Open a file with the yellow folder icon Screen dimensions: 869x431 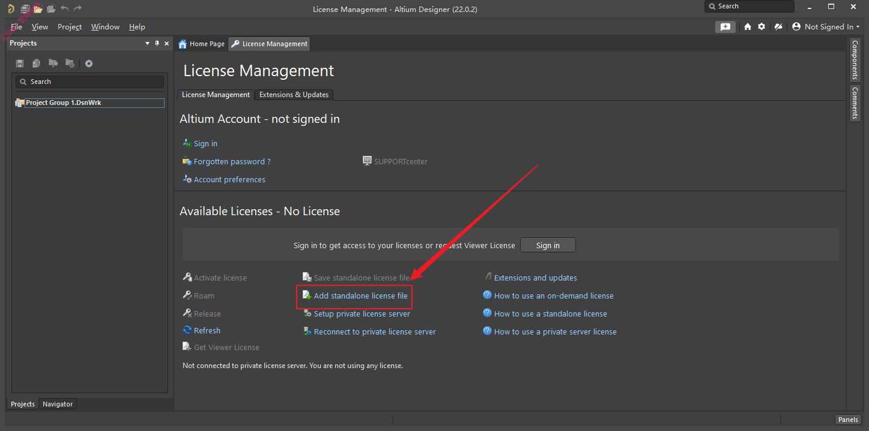[x=38, y=9]
